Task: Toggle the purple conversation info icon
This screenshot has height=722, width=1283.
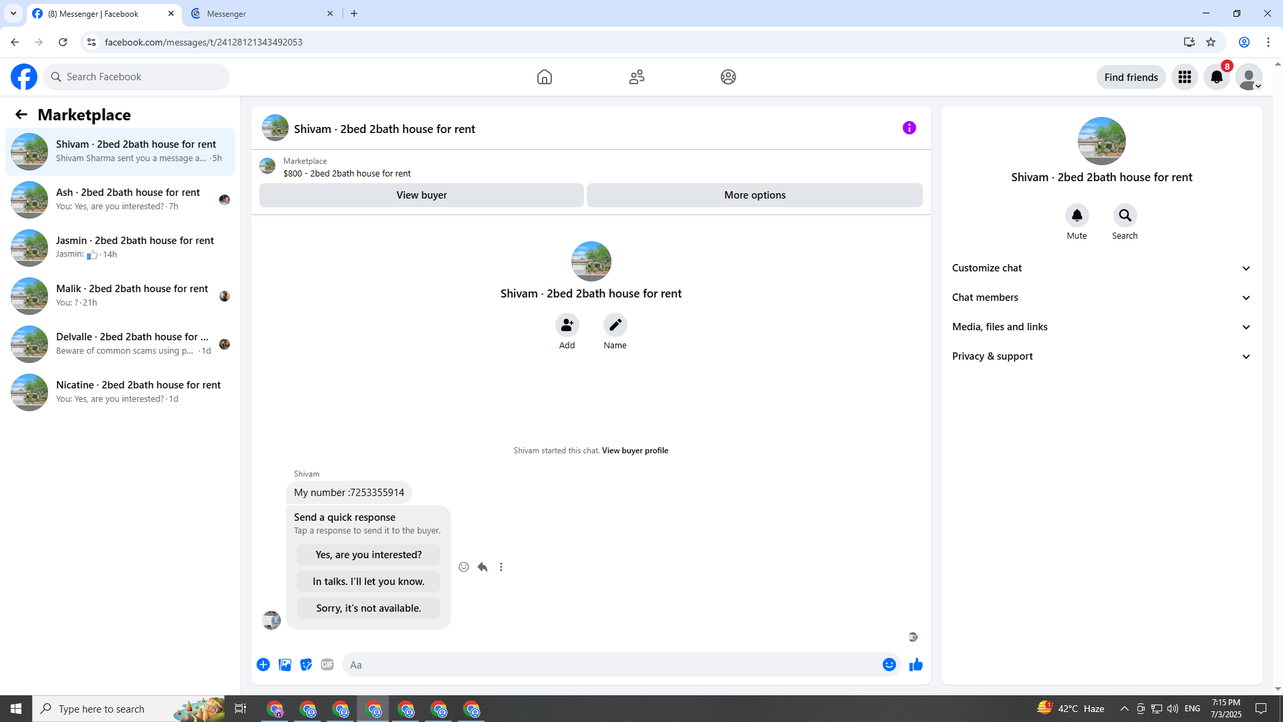Action: (909, 128)
